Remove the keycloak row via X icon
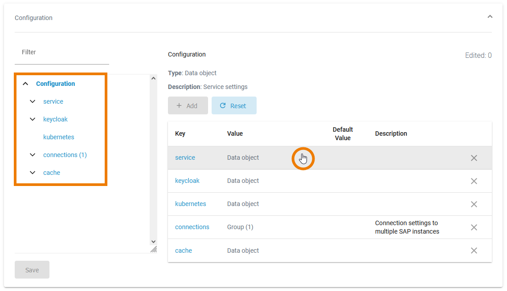This screenshot has height=291, width=507. click(x=474, y=181)
